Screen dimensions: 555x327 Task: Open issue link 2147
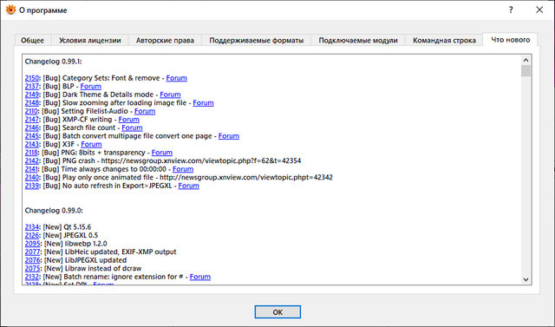[32, 119]
